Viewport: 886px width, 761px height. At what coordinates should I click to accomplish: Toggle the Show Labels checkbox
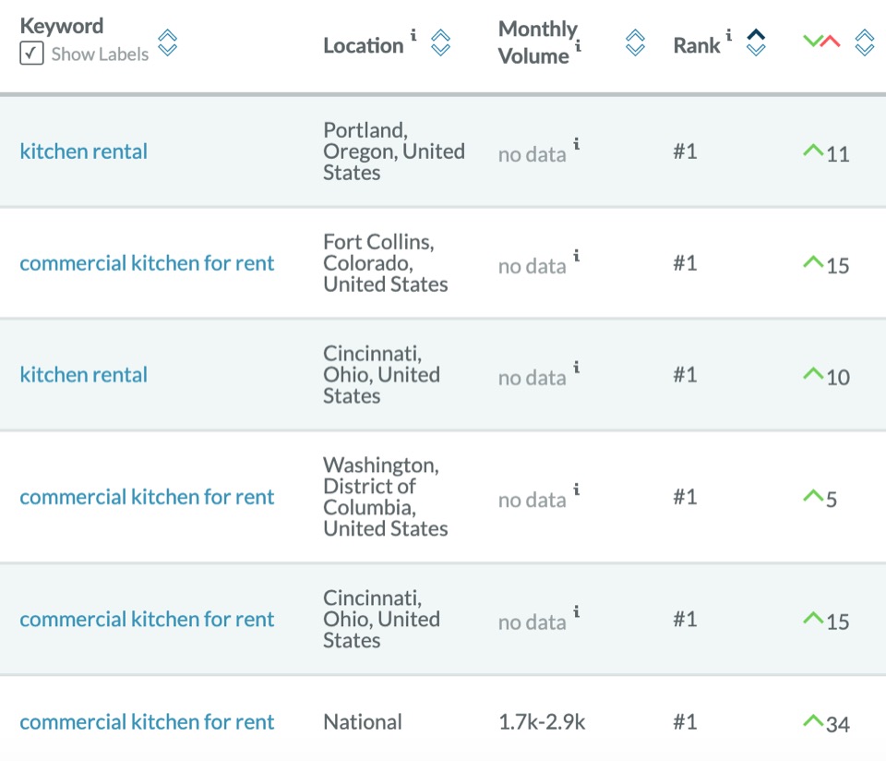[x=31, y=54]
